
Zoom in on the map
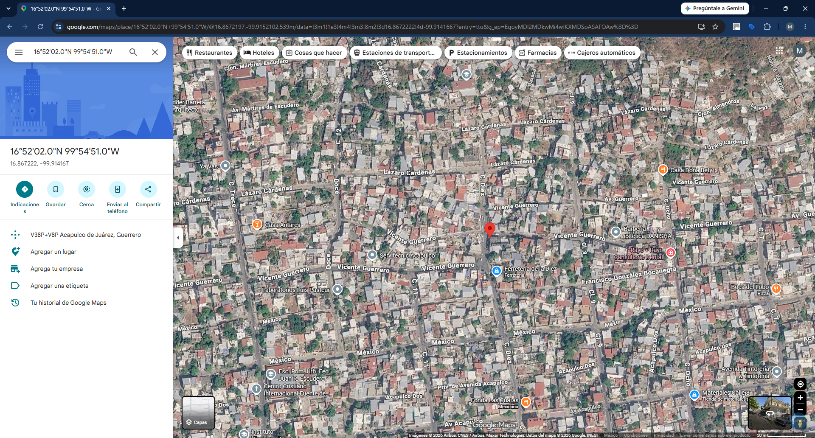800,398
